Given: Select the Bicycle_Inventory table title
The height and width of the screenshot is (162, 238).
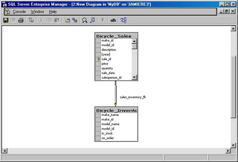Looking at the screenshot, I should [x=116, y=111].
